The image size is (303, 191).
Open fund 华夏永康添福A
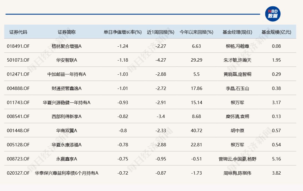67,145
